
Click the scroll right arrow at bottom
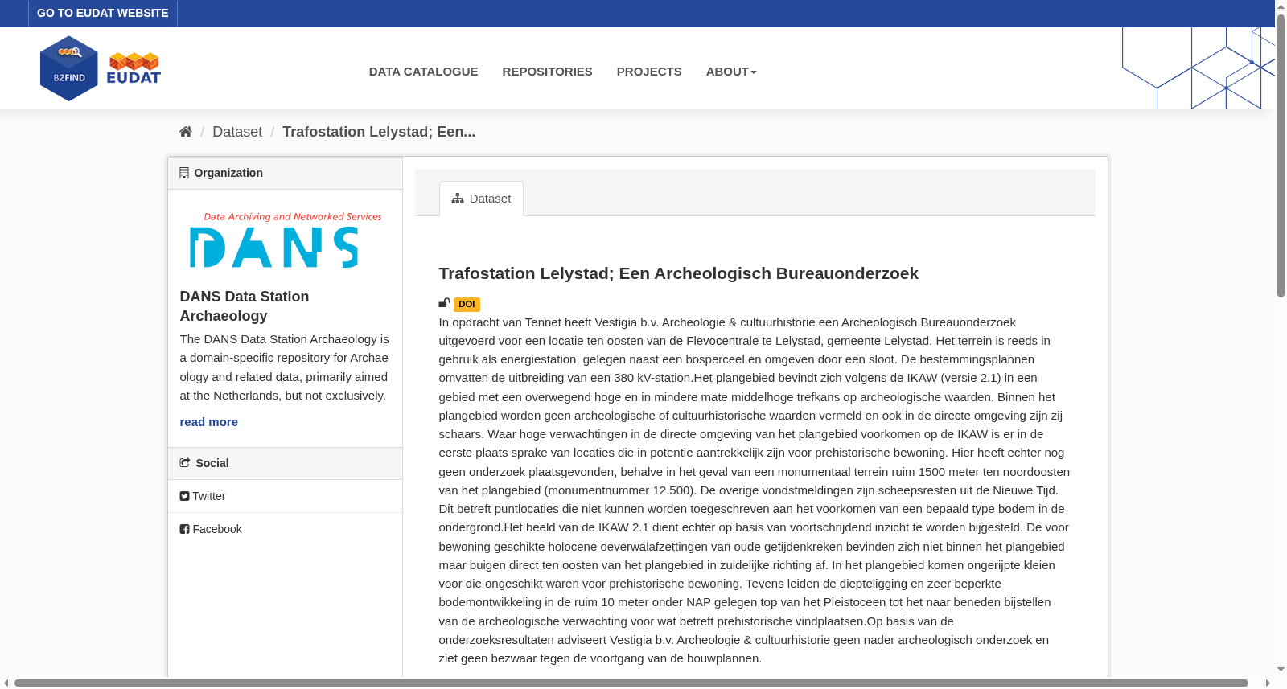pyautogui.click(x=1268, y=683)
